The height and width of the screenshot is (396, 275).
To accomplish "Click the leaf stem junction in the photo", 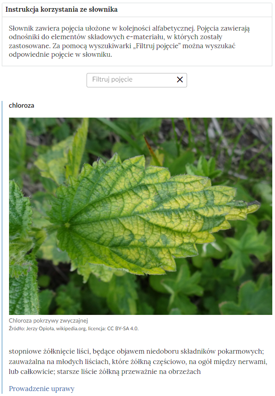I will (x=67, y=225).
